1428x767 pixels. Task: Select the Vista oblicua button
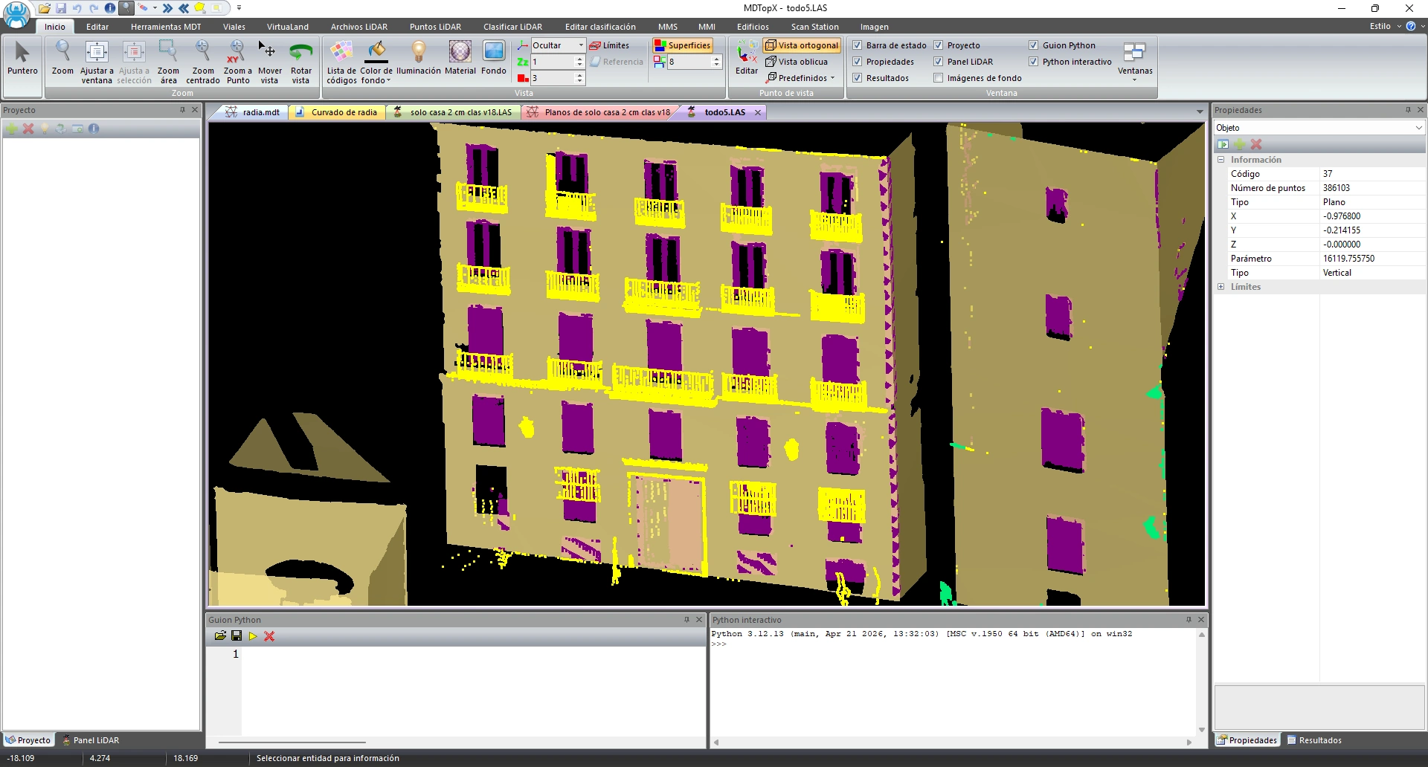point(797,62)
